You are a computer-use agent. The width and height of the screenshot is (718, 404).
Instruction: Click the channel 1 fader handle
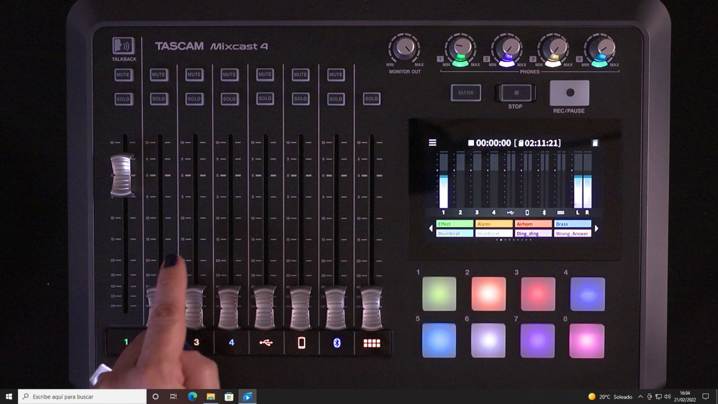click(x=121, y=176)
